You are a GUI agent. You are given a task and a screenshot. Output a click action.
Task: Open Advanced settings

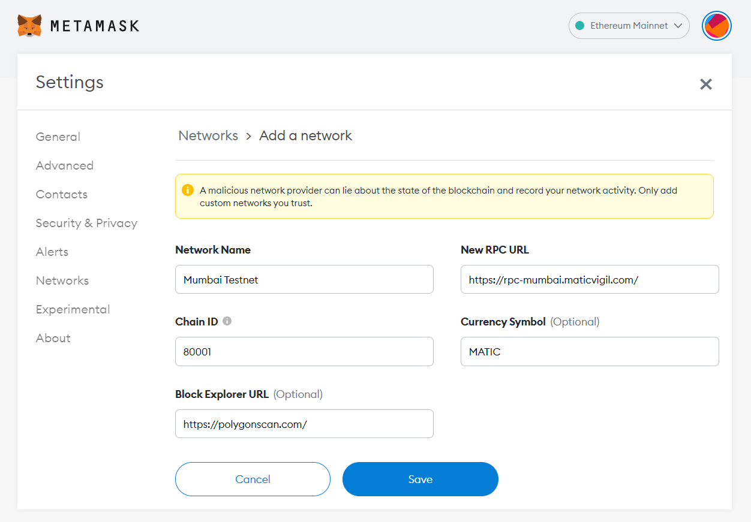[x=64, y=165]
